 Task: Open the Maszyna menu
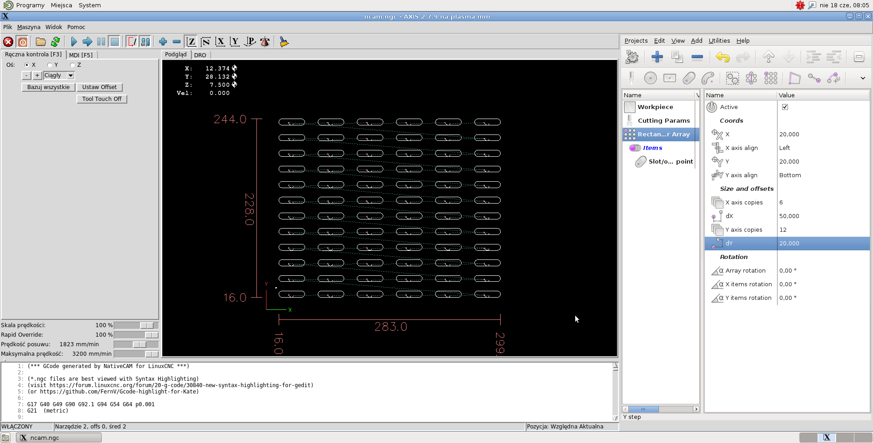click(29, 27)
